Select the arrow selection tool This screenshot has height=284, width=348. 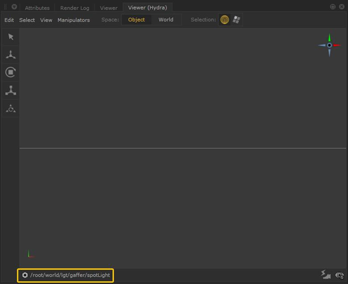pyautogui.click(x=10, y=37)
